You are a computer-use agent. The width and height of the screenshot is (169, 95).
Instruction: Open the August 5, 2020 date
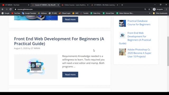(21, 48)
